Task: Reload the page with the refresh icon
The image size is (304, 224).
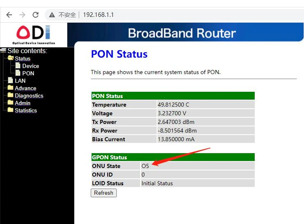Action: pos(35,15)
